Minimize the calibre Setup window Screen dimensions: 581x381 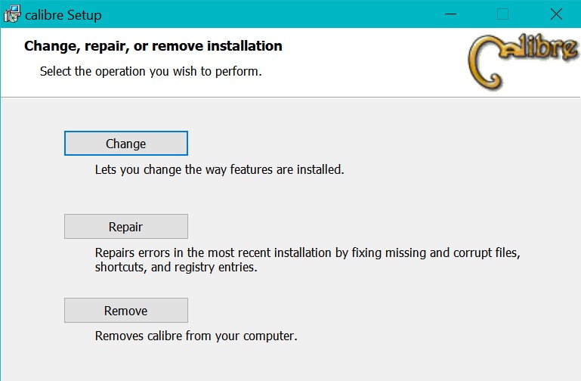(x=450, y=14)
